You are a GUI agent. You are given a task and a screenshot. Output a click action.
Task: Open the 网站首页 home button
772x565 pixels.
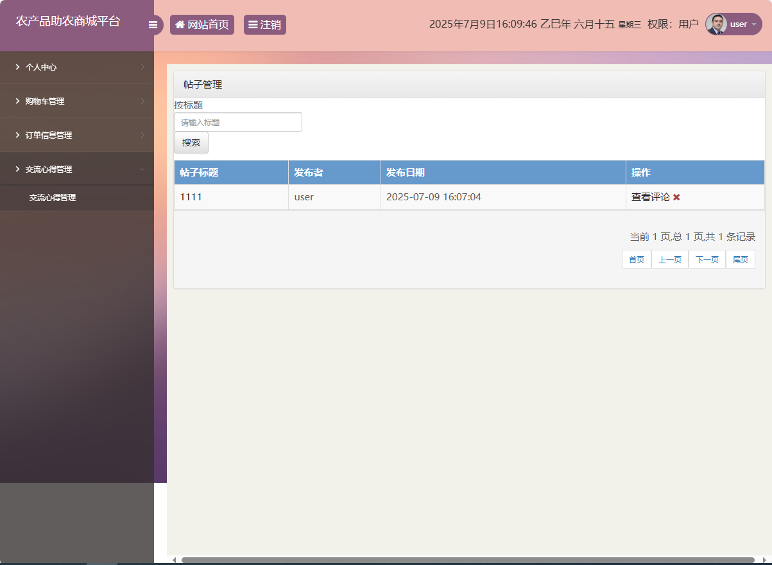(202, 25)
